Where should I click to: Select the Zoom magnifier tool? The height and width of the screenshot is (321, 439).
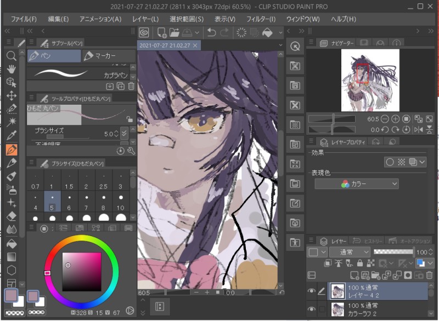click(x=11, y=56)
